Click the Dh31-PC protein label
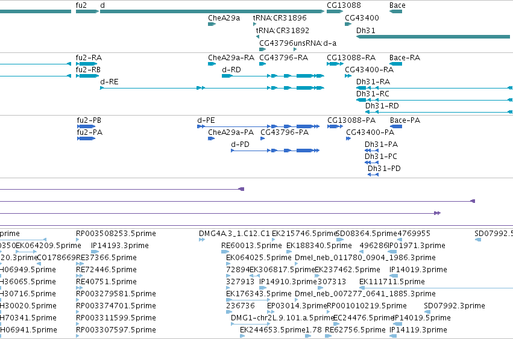 coord(381,157)
